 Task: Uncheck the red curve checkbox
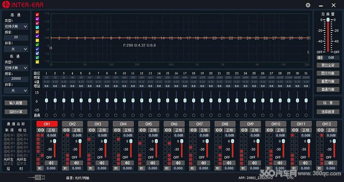coord(37,15)
